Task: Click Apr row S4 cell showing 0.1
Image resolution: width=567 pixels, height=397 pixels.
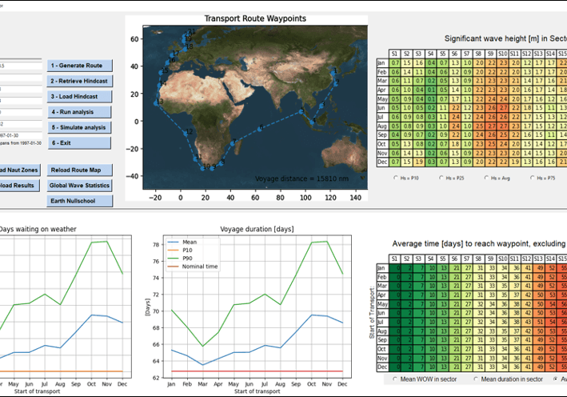Action: (x=430, y=90)
